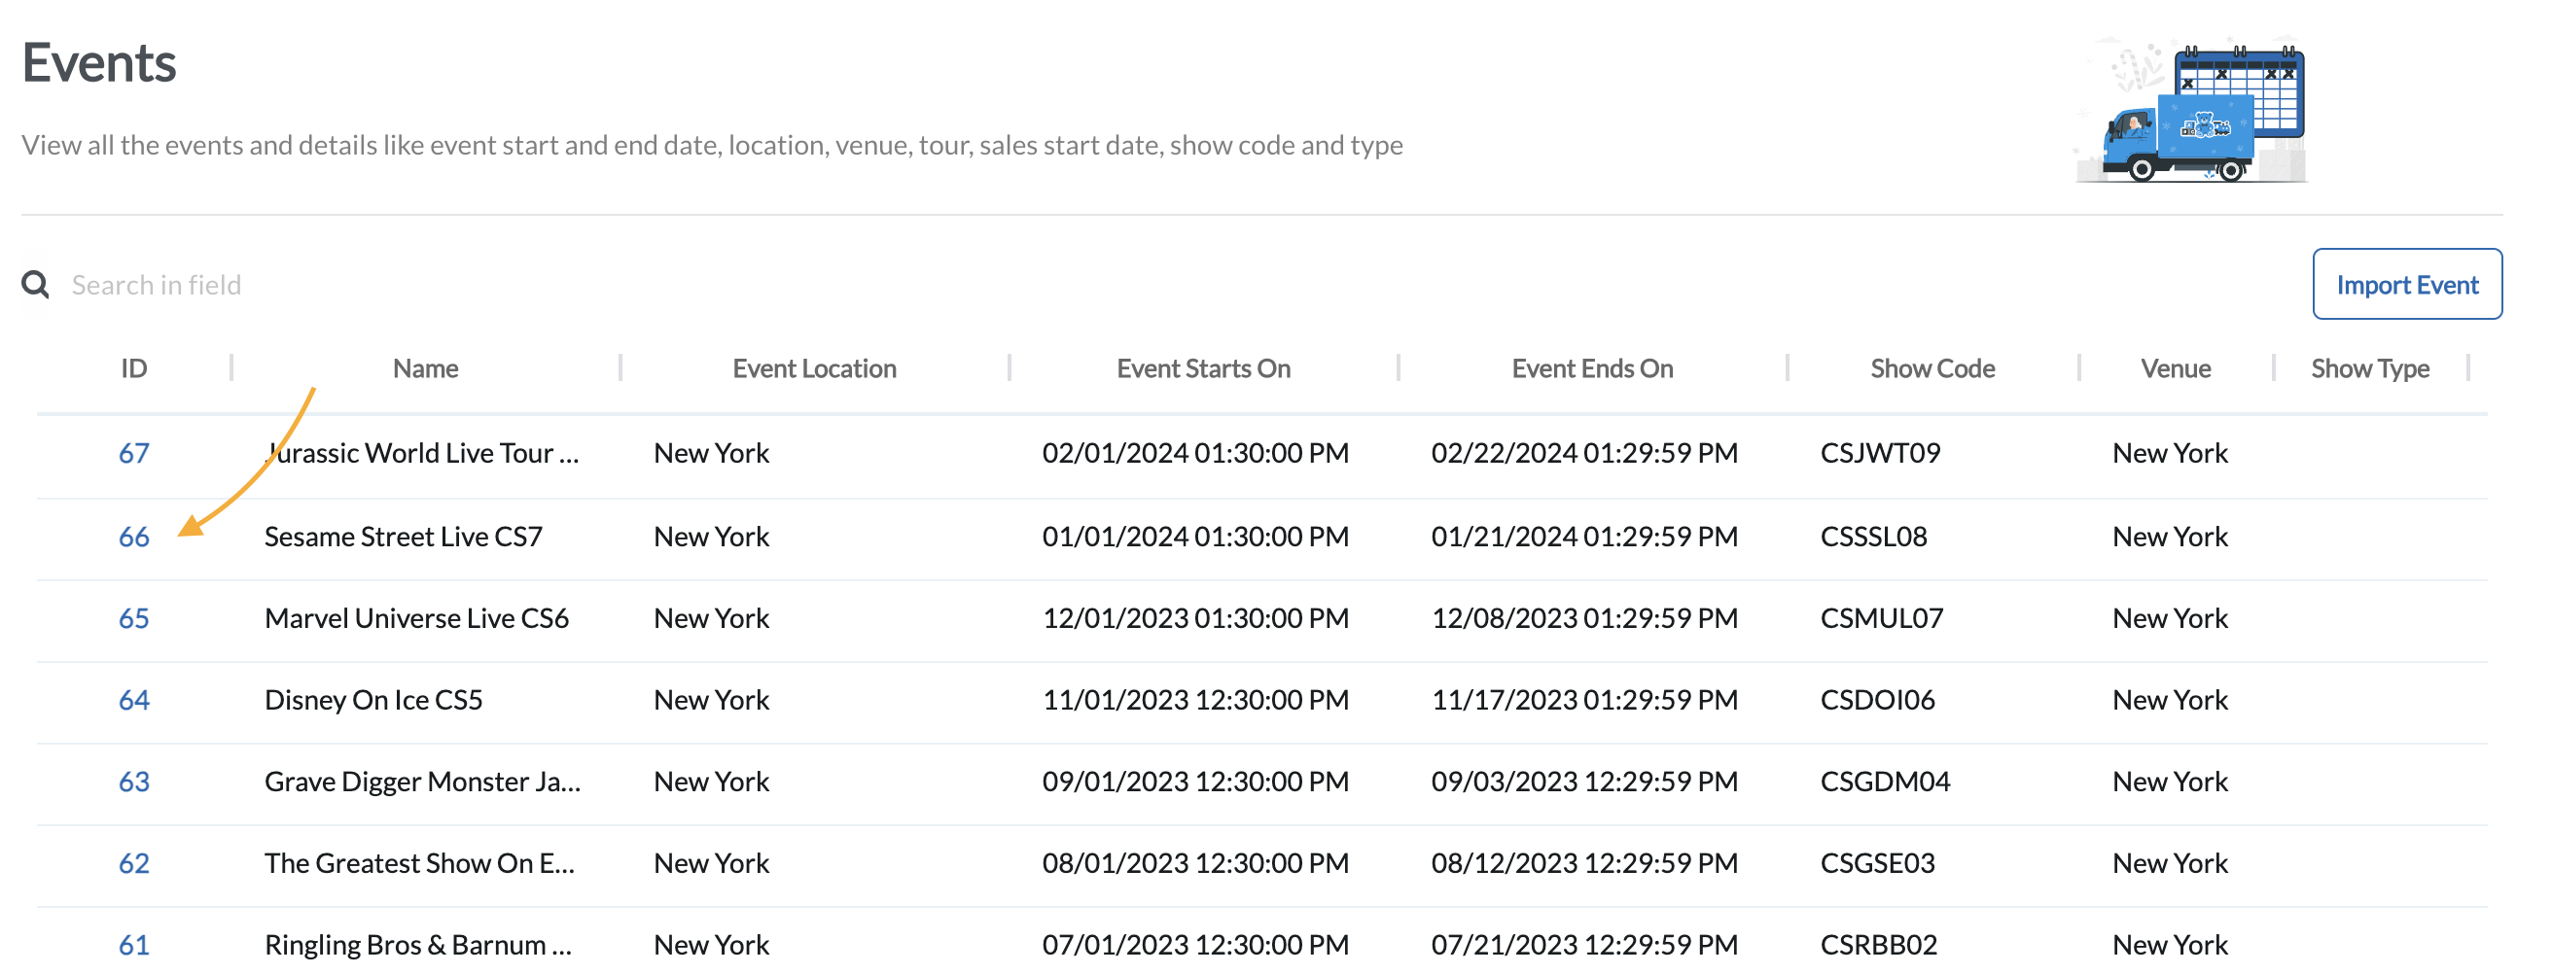Open event ID 64 Disney On Ice
The image size is (2552, 974).
click(134, 700)
